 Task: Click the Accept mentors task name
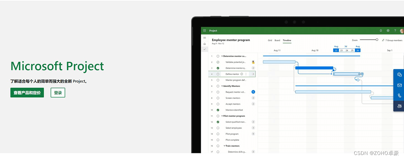coord(233,104)
